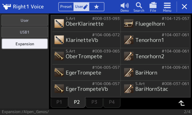Open the File folder icon
The width and height of the screenshot is (192, 115).
(x=153, y=5)
